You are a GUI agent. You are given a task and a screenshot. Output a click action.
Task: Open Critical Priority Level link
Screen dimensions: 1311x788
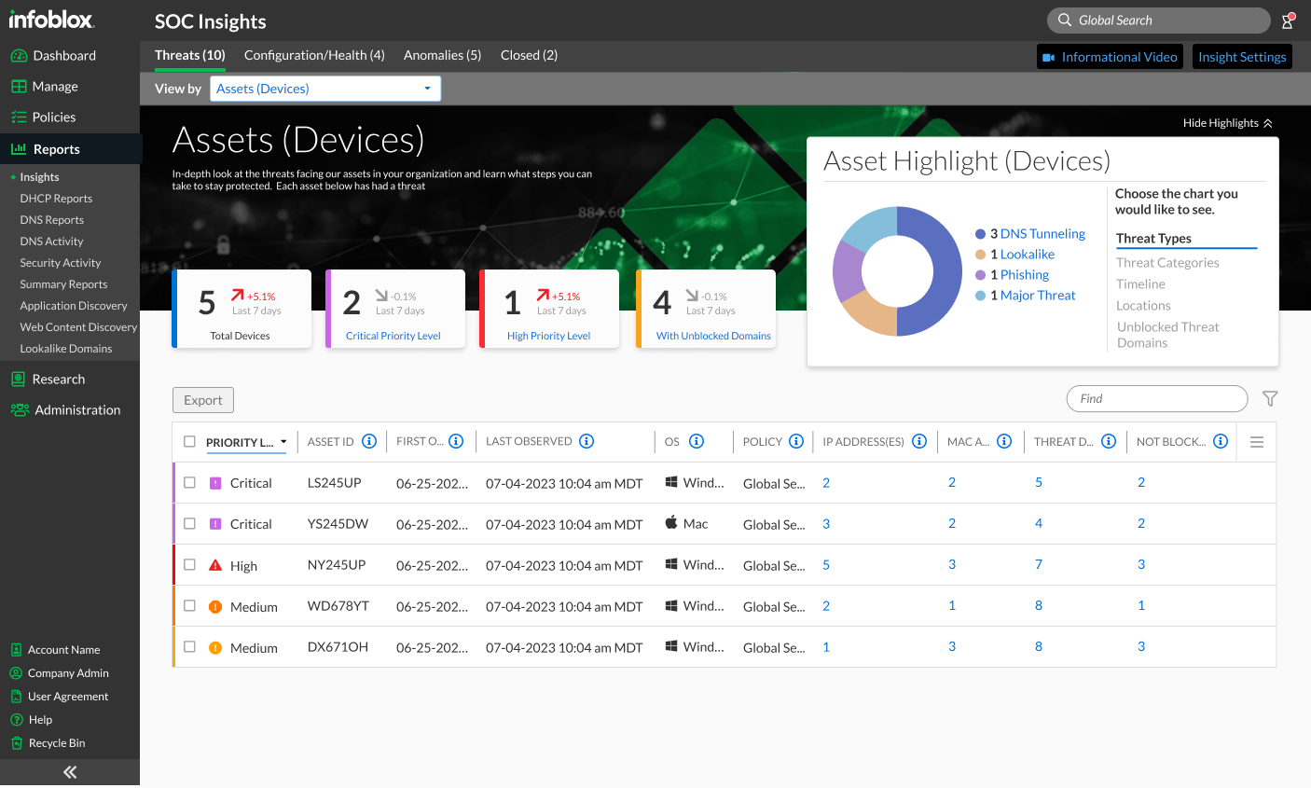(x=393, y=336)
